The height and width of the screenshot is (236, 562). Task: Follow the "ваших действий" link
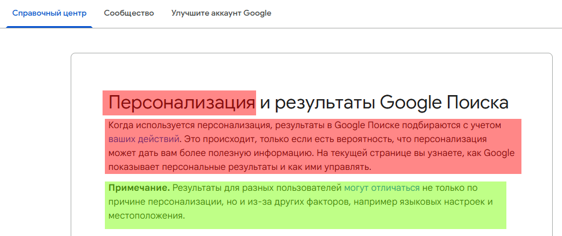click(144, 139)
